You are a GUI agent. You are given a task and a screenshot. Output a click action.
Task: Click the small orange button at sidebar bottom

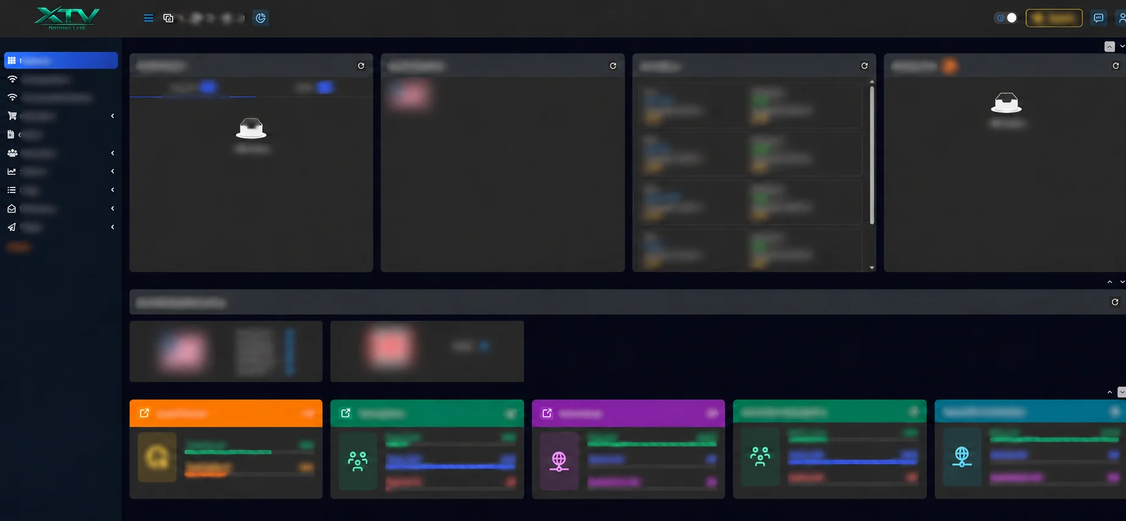click(19, 247)
